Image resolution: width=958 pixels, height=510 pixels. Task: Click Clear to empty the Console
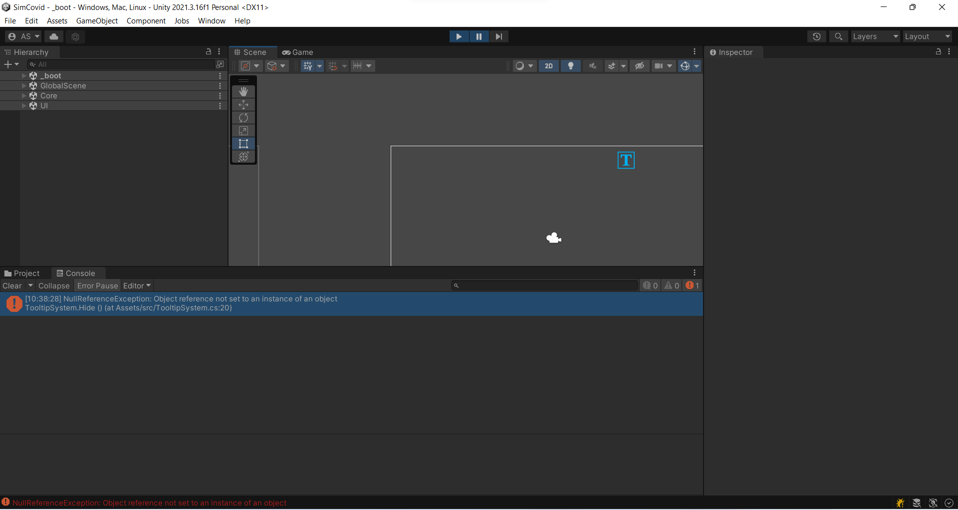12,285
